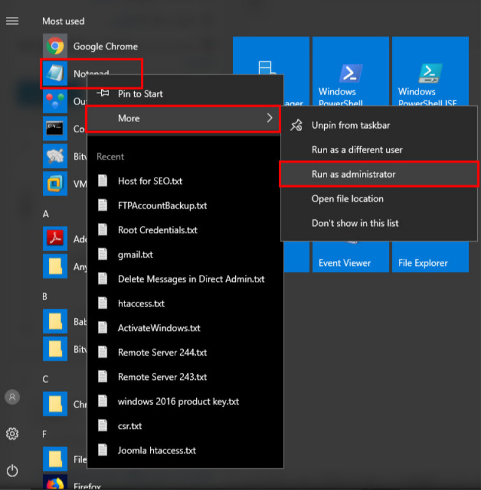Open recent file gmail.txt
The width and height of the screenshot is (481, 490).
point(184,254)
